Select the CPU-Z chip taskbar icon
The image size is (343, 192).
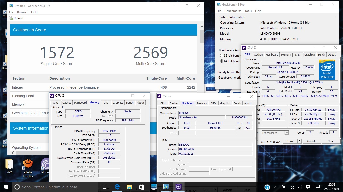178,187
